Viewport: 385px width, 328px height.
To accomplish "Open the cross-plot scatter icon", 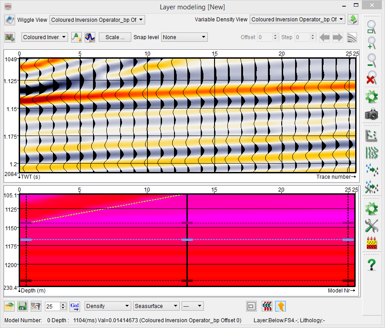I will tap(371, 135).
